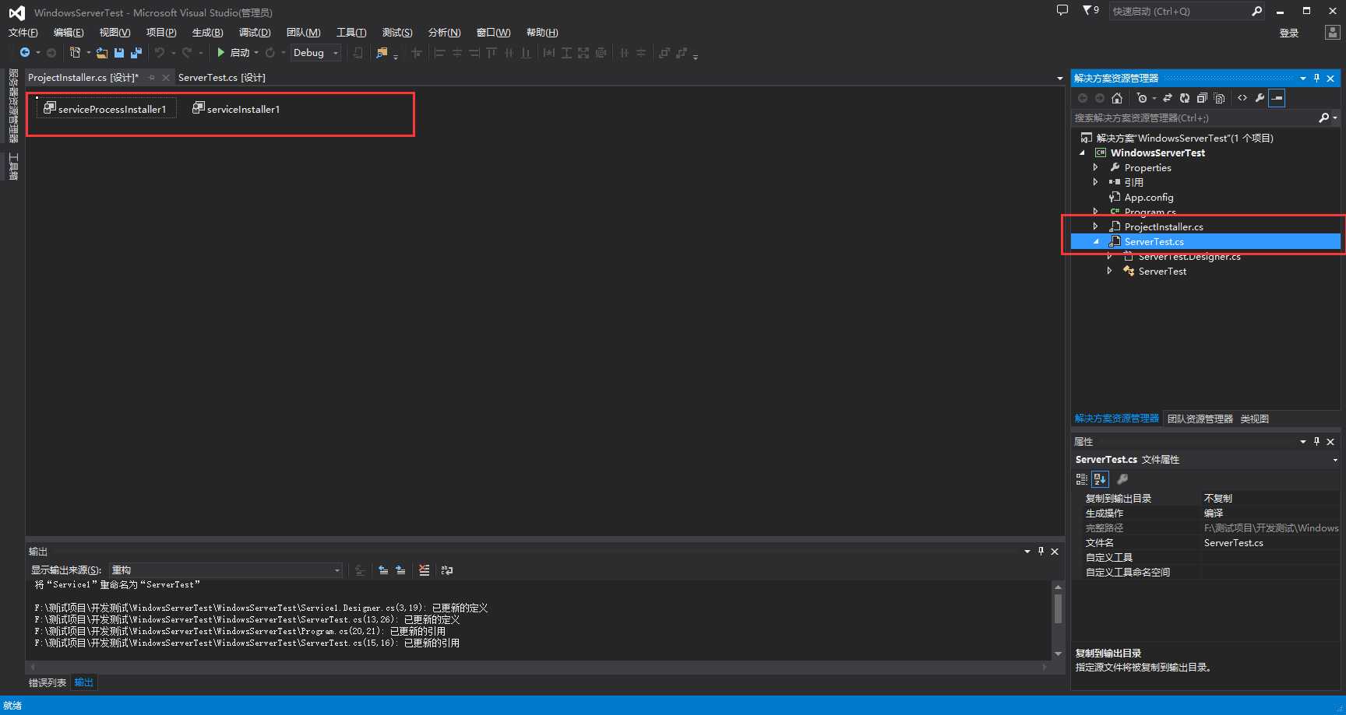Image resolution: width=1346 pixels, height=715 pixels.
Task: Click the View Code icon in Solution Explorer
Action: point(1242,98)
